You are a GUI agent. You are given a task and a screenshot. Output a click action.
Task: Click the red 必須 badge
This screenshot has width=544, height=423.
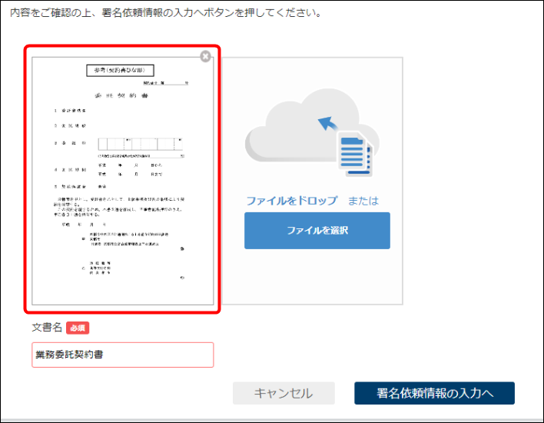coord(78,328)
